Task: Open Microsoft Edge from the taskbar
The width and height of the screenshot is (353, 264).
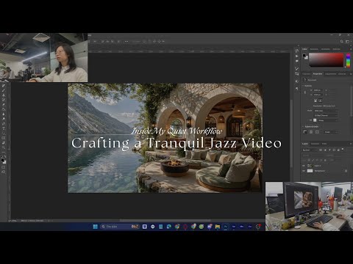Action: click(168, 227)
